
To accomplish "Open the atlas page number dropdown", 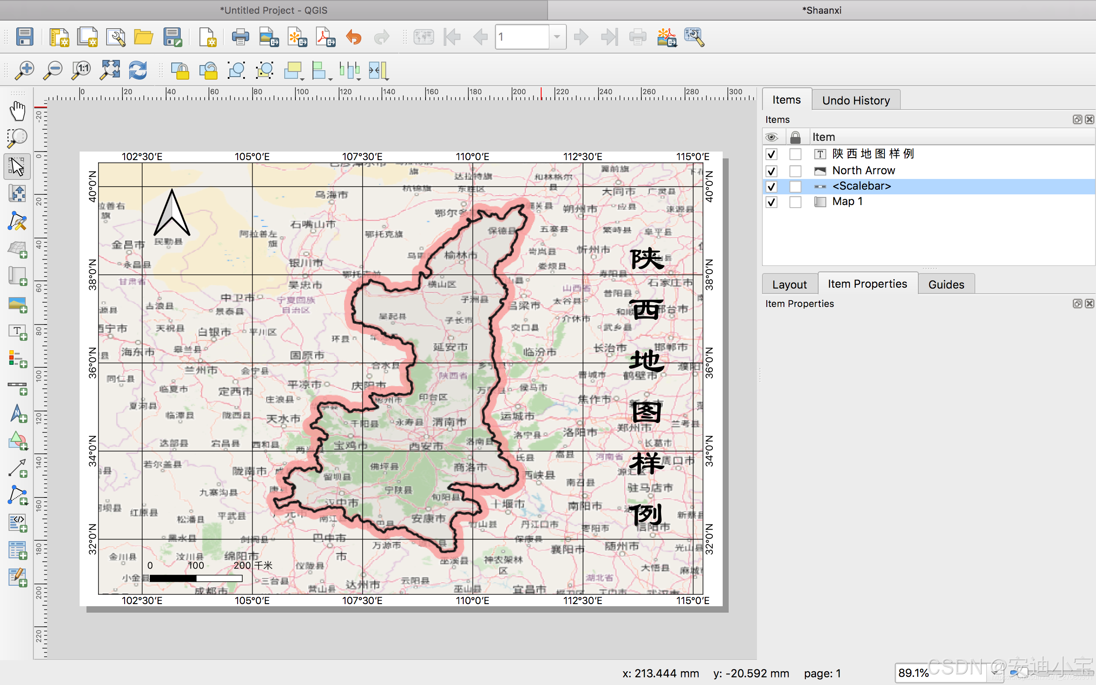I will 557,37.
